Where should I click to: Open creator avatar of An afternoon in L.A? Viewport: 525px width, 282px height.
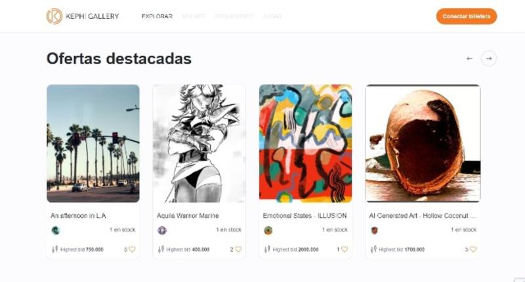pos(56,230)
